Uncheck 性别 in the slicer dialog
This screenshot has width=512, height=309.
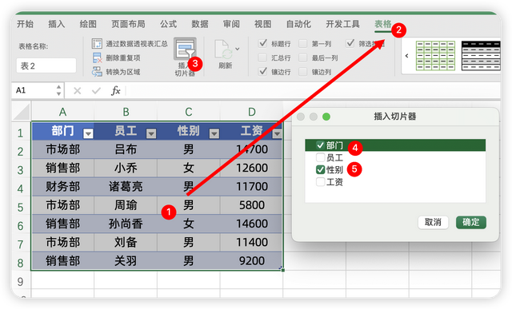pos(320,169)
